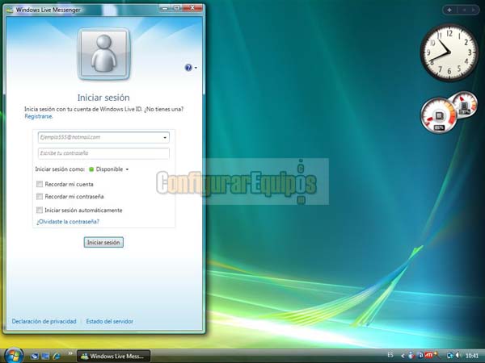
Task: Open Declaración de privacidad link
Action: (44, 321)
